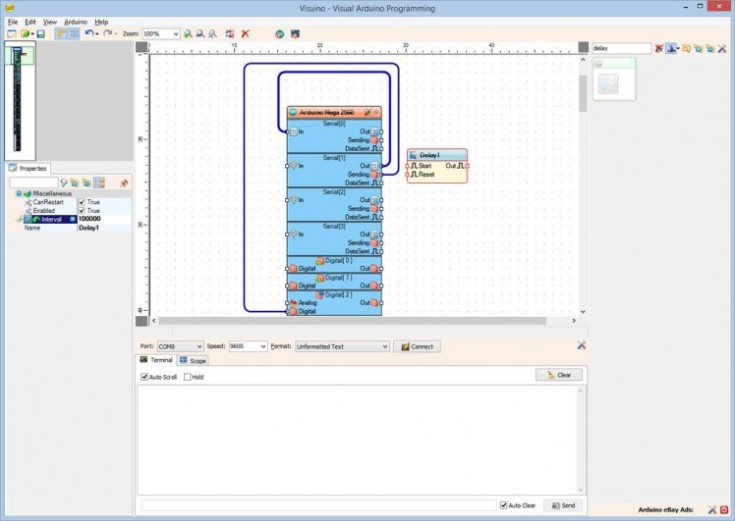Open the Speed 9600 dropdown

tap(248, 346)
